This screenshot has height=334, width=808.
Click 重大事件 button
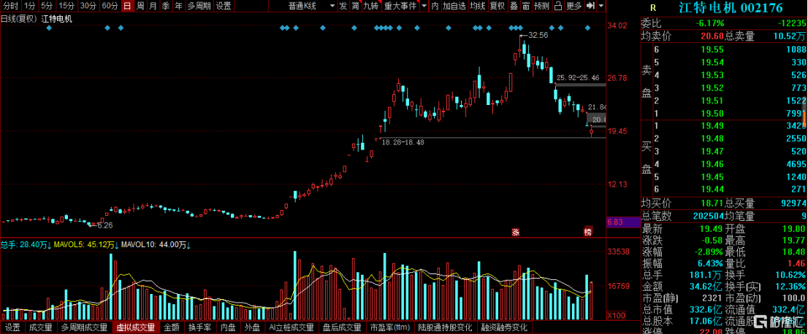(400, 6)
